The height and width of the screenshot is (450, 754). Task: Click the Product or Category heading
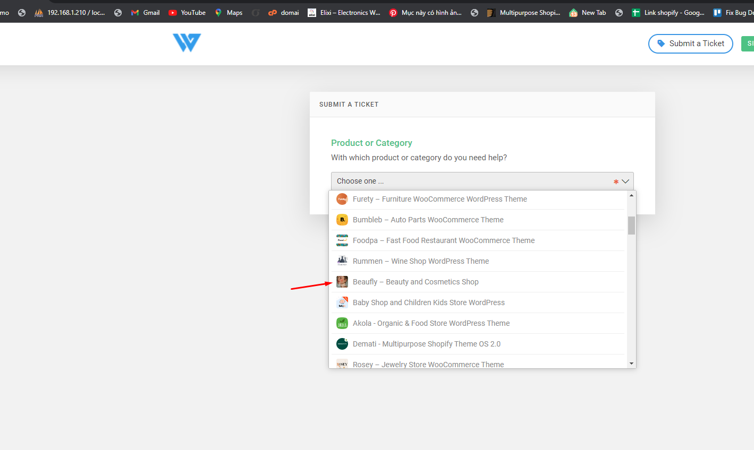371,143
